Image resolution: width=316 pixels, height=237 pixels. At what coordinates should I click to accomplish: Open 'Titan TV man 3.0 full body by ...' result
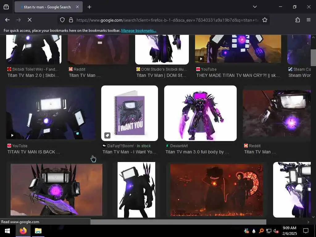197,152
